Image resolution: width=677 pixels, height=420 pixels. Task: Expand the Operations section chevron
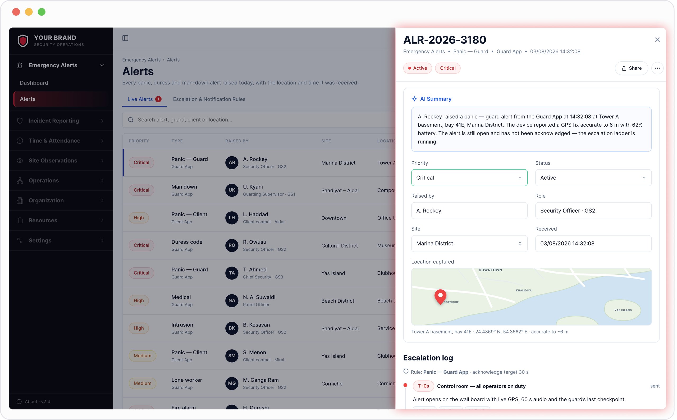coord(102,181)
